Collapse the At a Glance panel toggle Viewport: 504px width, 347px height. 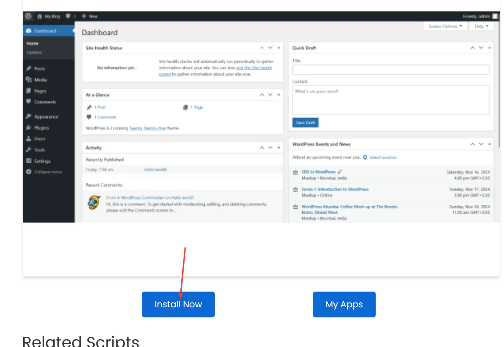tap(279, 95)
